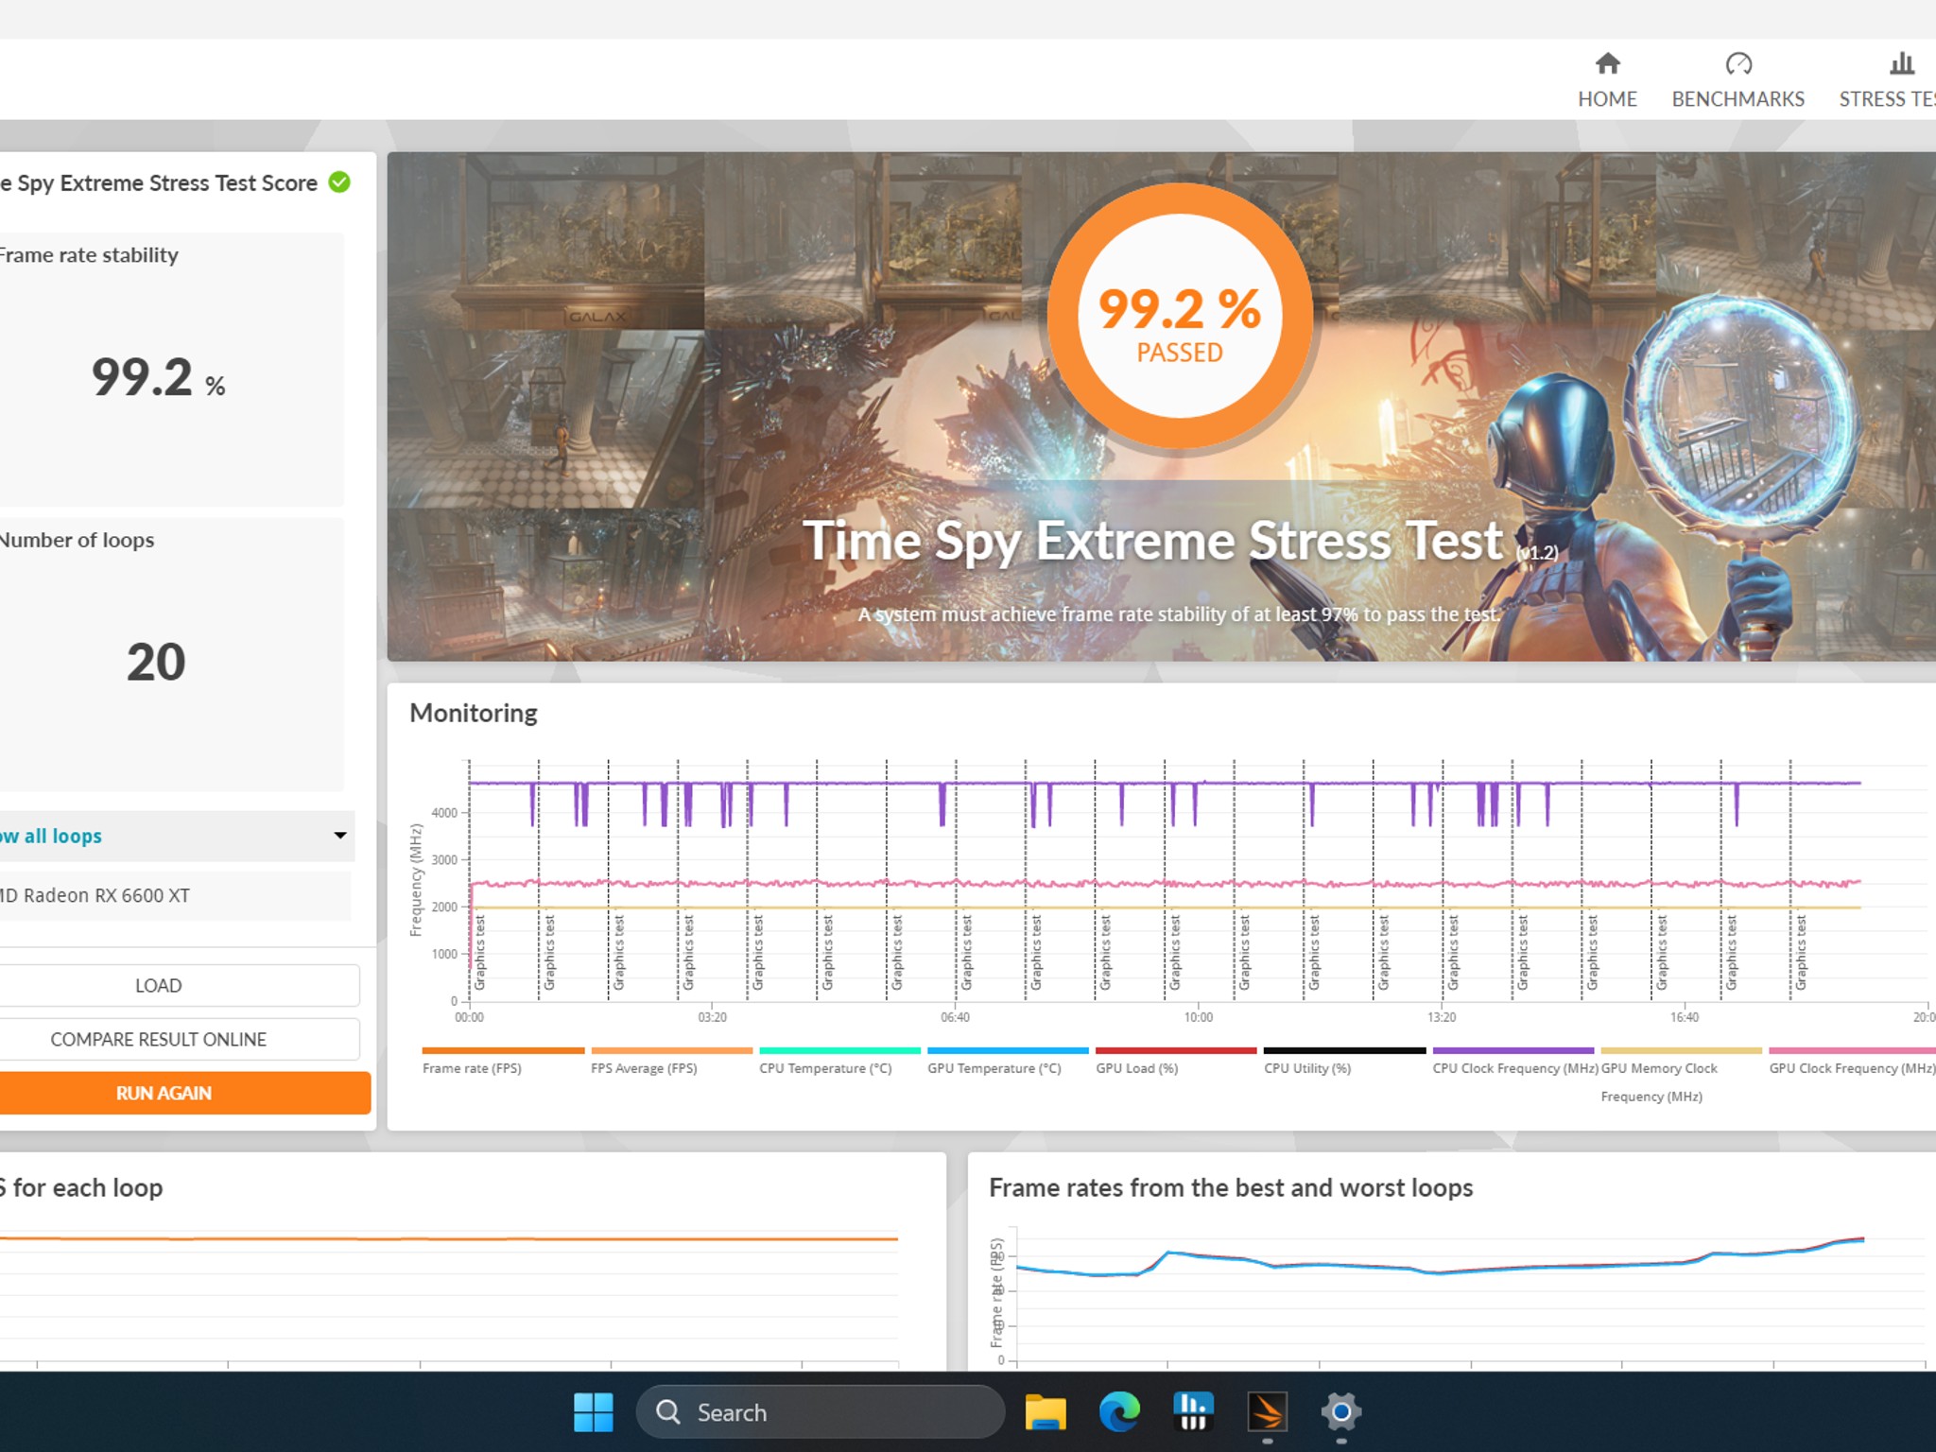This screenshot has width=1936, height=1452.
Task: Switch to 3DMark taskbar icon
Action: click(1267, 1412)
